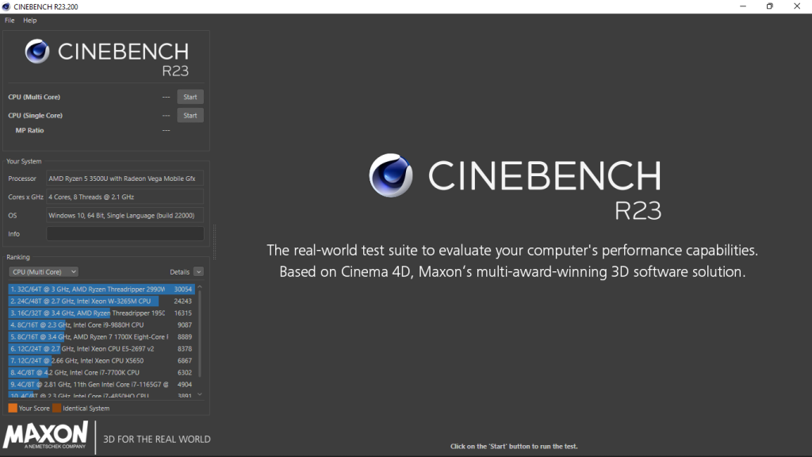Click the MP Ratio label
The height and width of the screenshot is (457, 812).
[x=29, y=131]
